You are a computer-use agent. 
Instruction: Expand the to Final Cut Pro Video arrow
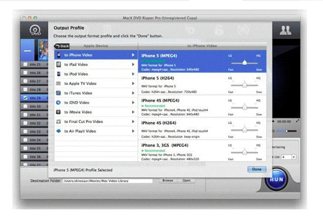point(133,121)
